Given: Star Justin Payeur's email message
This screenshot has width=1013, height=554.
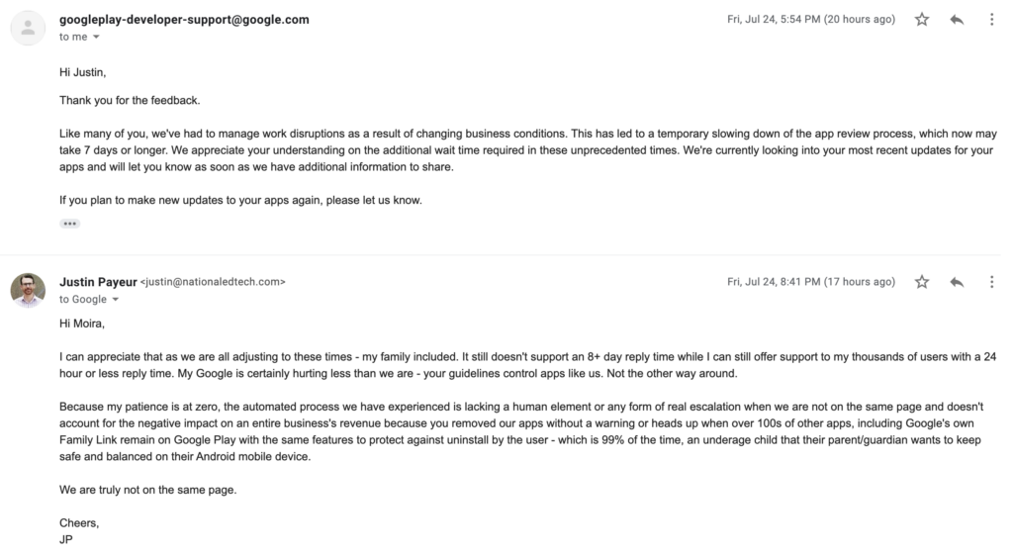Looking at the screenshot, I should [922, 282].
